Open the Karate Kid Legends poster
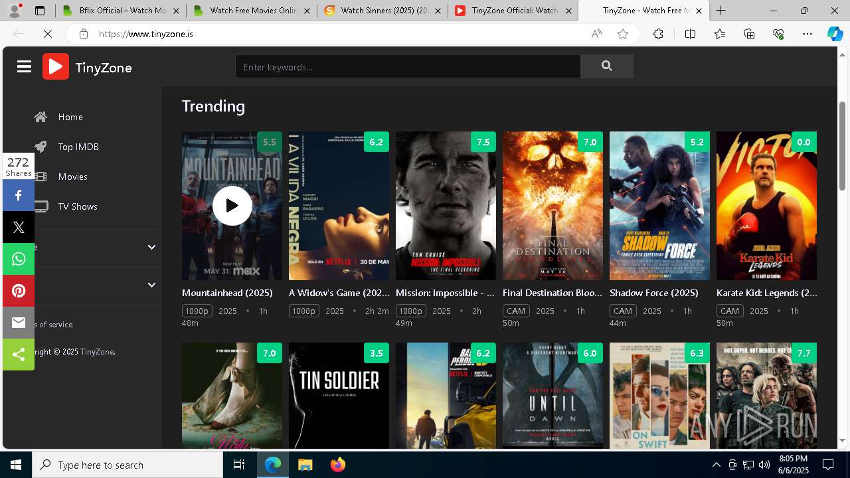Viewport: 850px width, 478px height. pyautogui.click(x=767, y=206)
